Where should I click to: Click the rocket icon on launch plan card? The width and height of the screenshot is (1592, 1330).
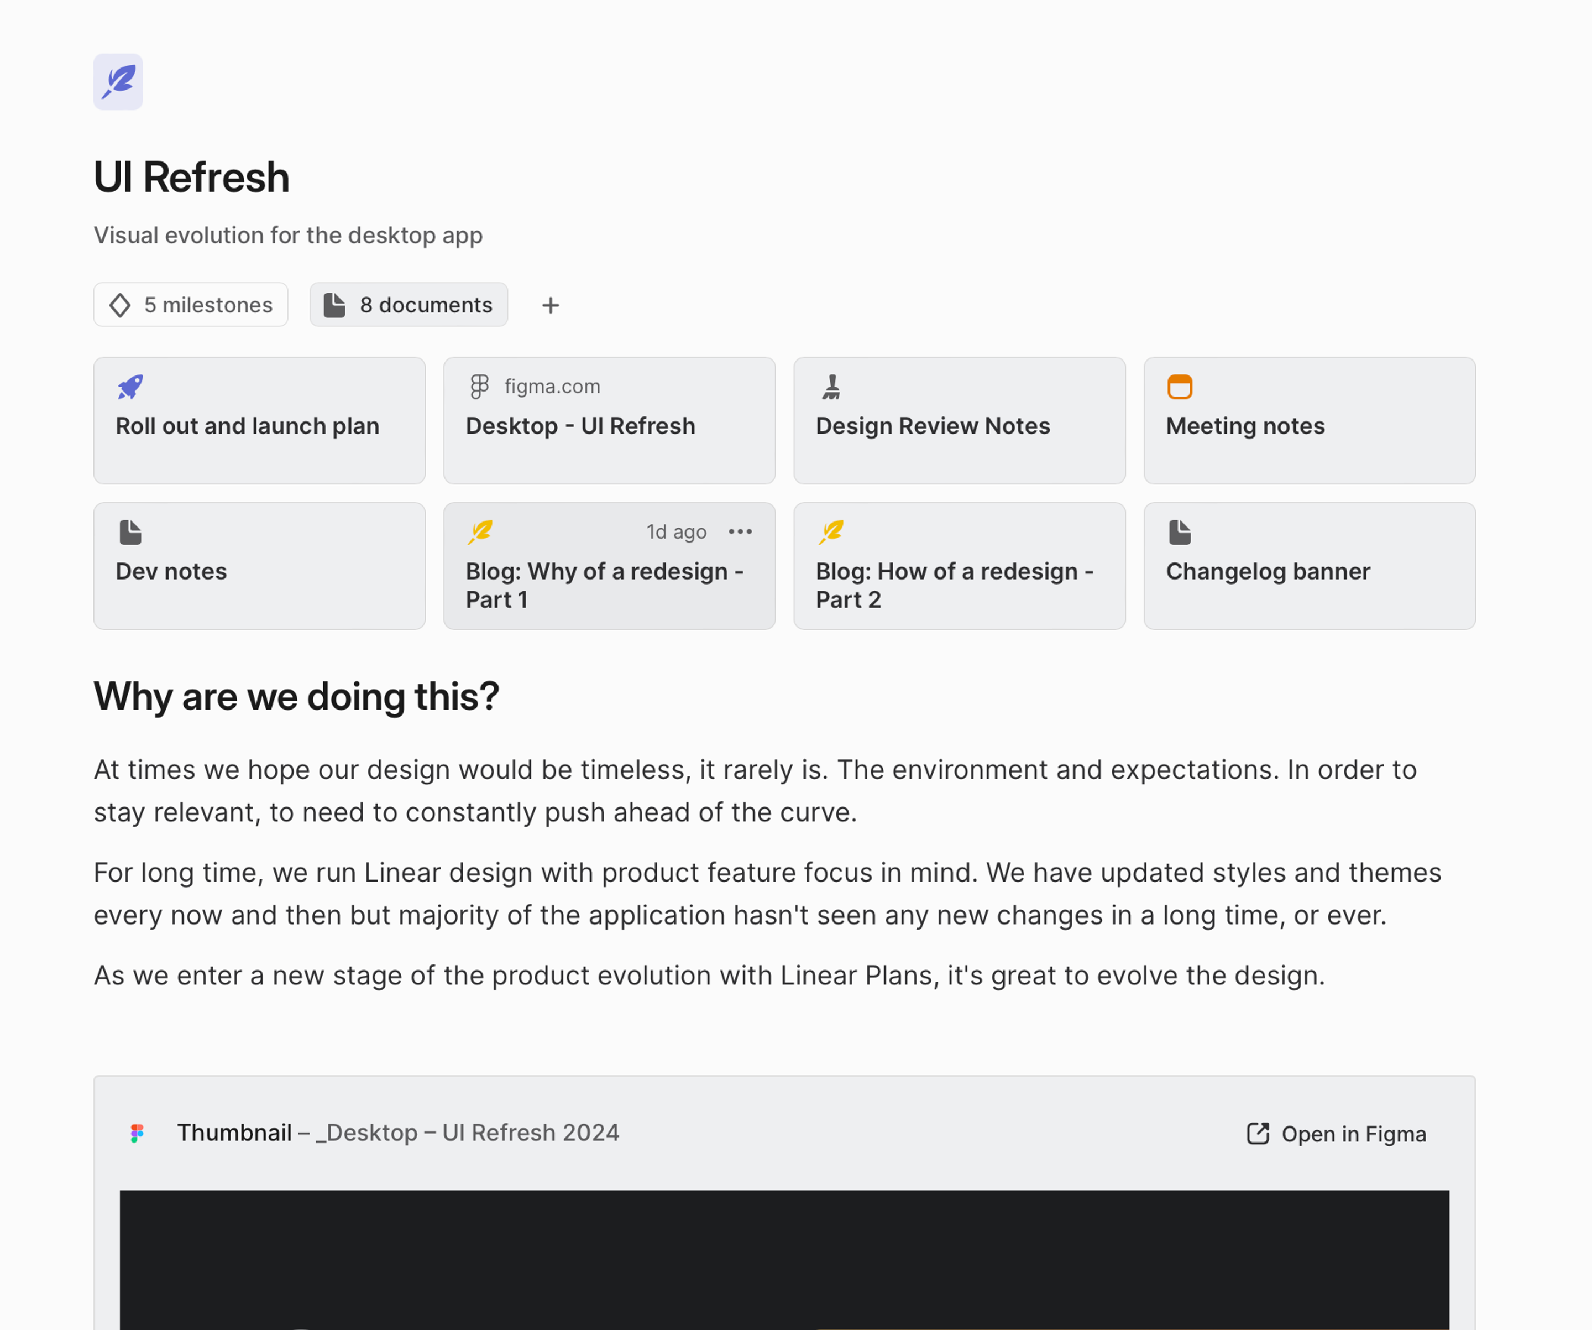tap(130, 387)
